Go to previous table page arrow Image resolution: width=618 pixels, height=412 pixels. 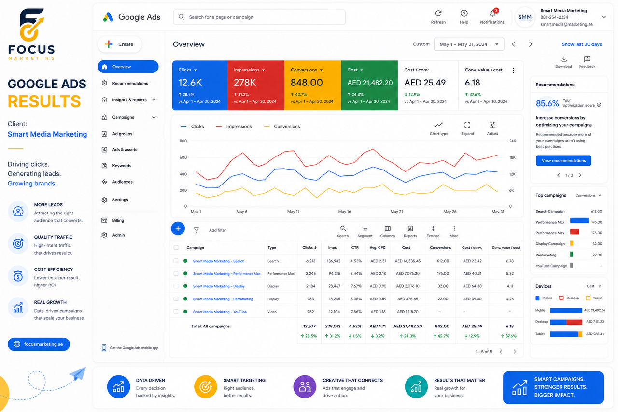[501, 352]
